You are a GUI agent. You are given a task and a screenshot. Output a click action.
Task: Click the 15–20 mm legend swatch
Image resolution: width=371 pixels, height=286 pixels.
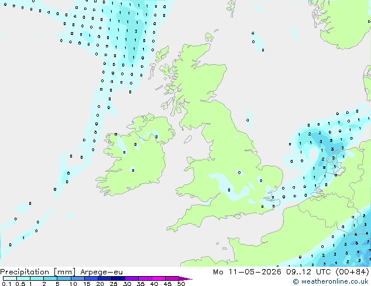click(x=91, y=278)
